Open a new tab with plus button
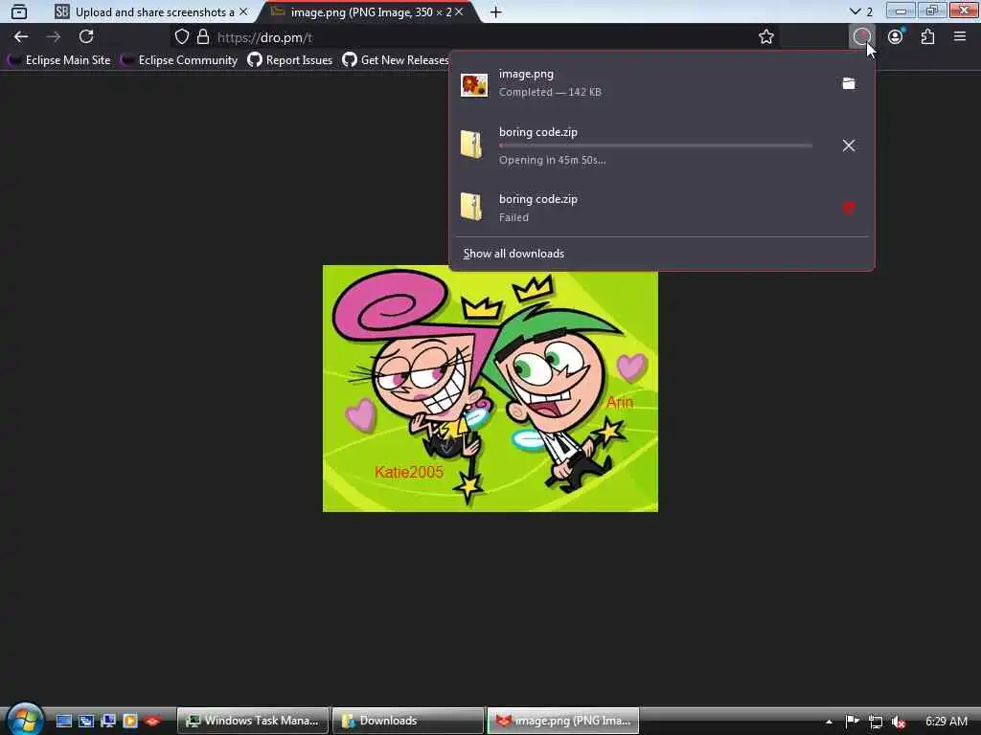 pyautogui.click(x=495, y=11)
